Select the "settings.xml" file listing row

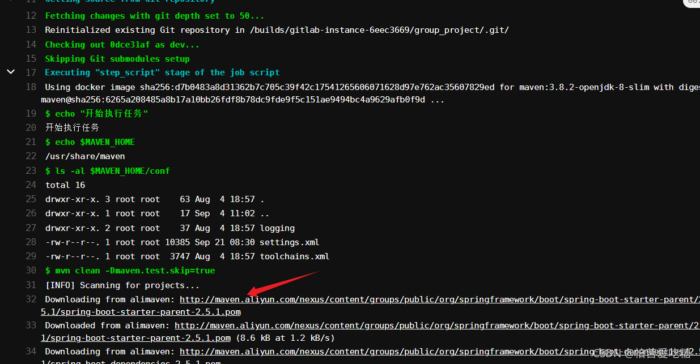tap(183, 242)
